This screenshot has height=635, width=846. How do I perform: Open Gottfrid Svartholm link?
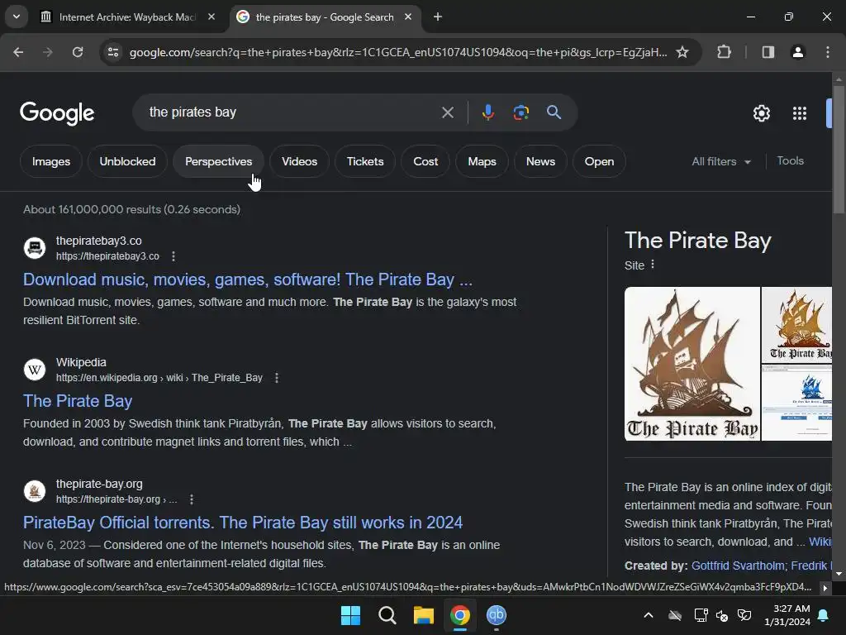tap(738, 566)
